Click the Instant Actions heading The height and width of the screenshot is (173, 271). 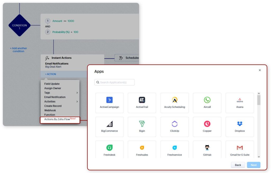(x=61, y=58)
